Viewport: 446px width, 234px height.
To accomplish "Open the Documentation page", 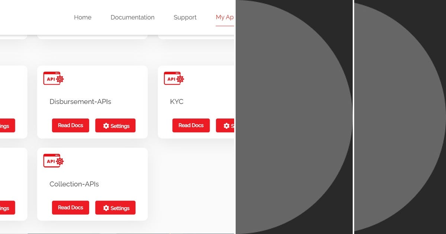I will [x=132, y=17].
